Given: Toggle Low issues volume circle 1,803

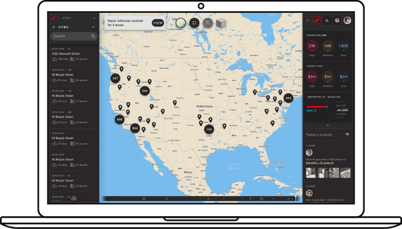Looking at the screenshot, I should 344,46.
